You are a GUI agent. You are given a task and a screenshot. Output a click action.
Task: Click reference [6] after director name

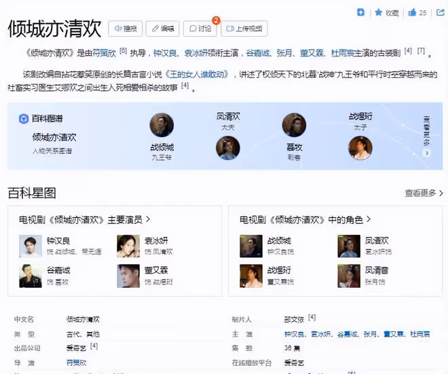click(123, 51)
